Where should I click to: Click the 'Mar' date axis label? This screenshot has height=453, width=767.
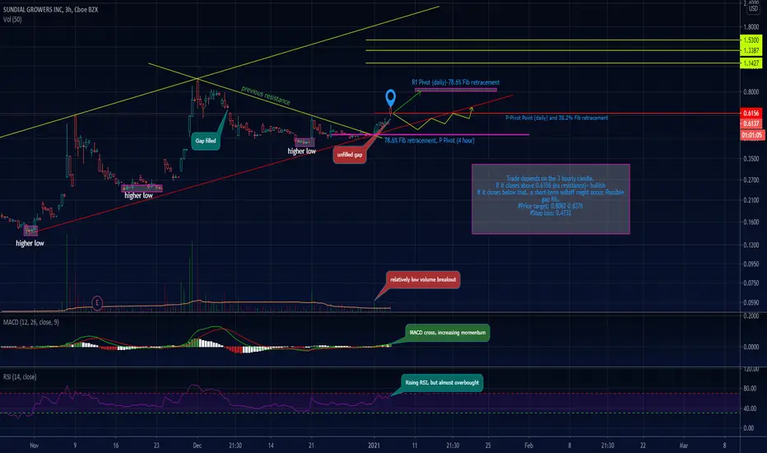684,446
